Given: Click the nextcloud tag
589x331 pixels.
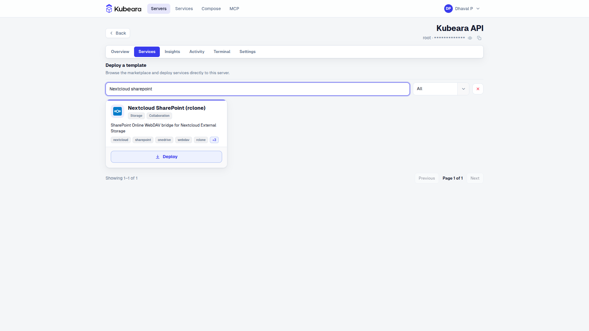Looking at the screenshot, I should (121, 140).
